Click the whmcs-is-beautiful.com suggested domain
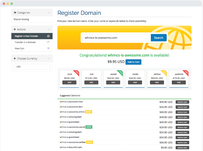This screenshot has height=151, width=203. click(71, 147)
